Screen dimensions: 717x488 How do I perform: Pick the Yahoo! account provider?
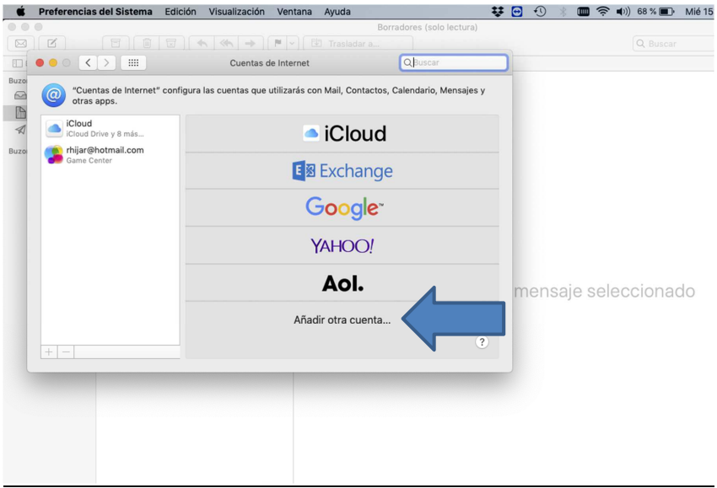click(342, 245)
